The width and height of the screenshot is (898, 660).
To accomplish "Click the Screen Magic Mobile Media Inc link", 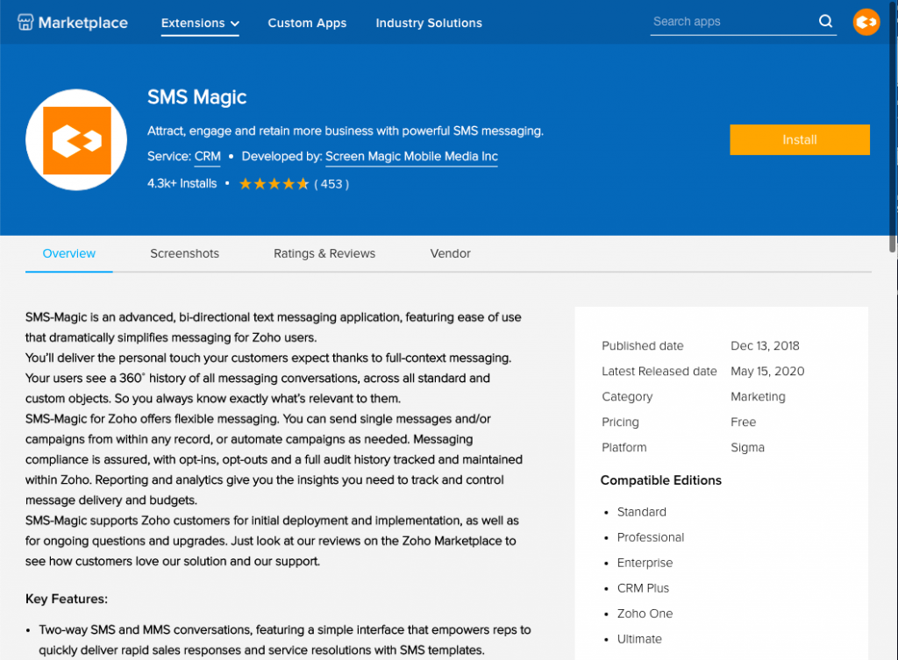I will click(411, 156).
